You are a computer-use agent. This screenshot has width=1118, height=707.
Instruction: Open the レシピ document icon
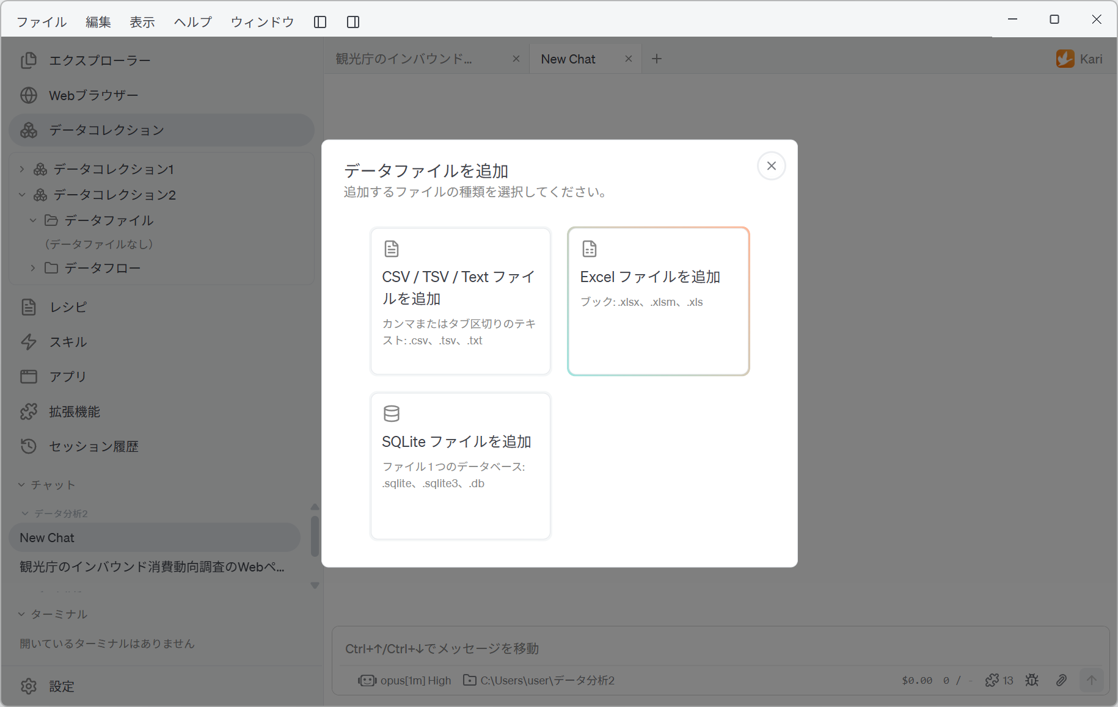point(29,307)
